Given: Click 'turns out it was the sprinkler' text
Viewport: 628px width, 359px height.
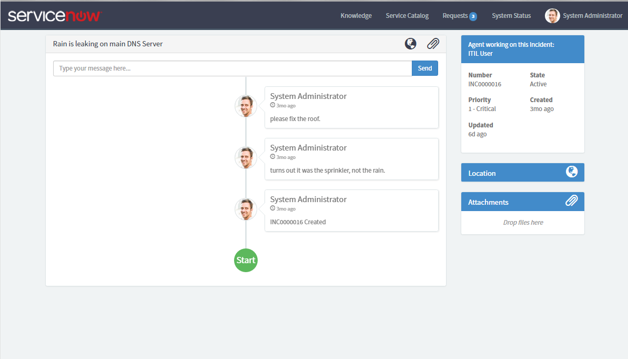Looking at the screenshot, I should tap(328, 171).
